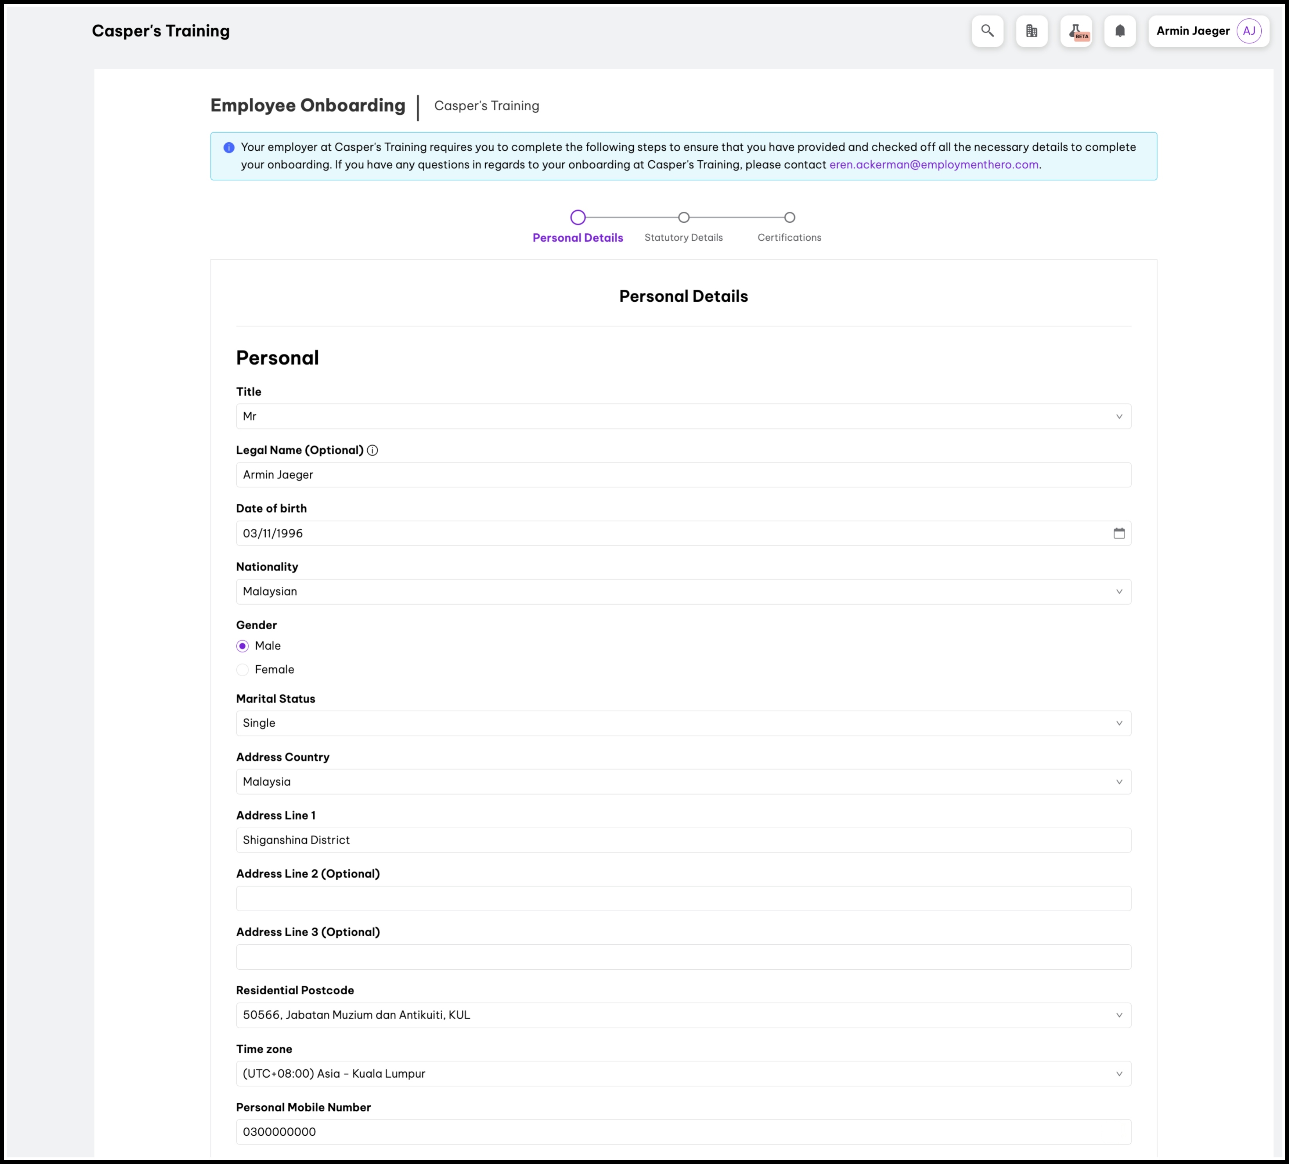Click the AJ avatar circle

[x=1248, y=31]
